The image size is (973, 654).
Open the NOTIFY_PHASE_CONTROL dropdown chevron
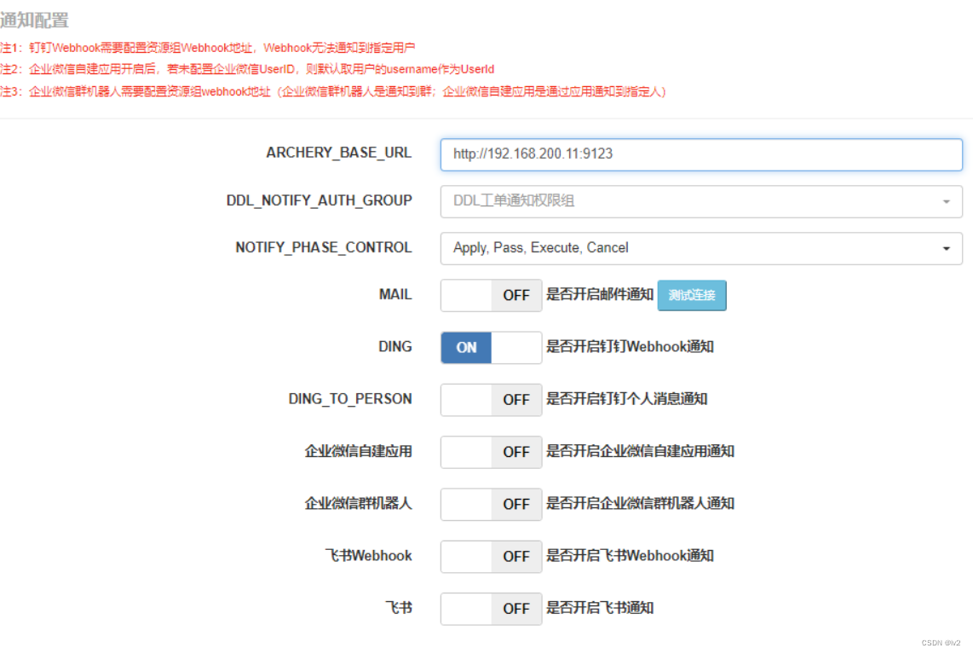(946, 248)
